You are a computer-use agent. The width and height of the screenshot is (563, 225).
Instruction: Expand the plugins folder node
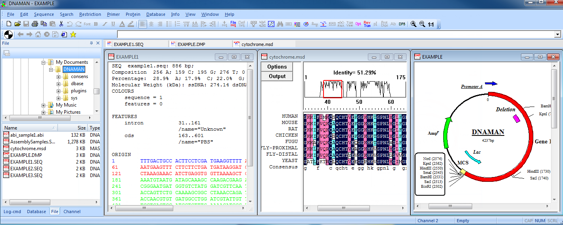coord(59,91)
